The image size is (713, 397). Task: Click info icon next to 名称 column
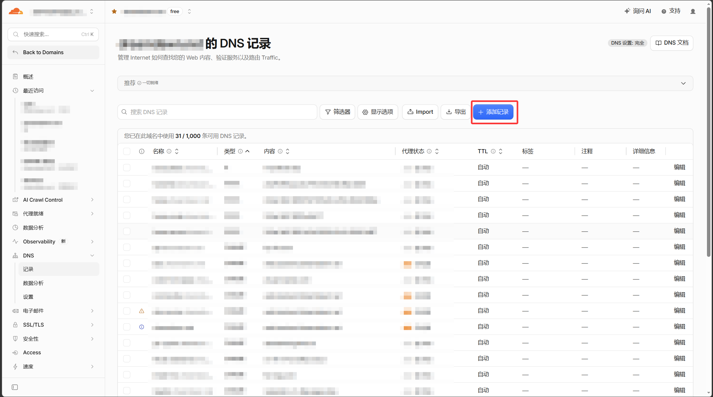169,151
